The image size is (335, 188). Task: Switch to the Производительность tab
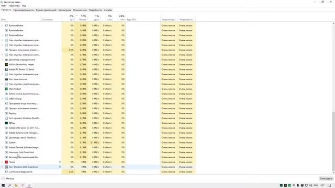coord(24,10)
